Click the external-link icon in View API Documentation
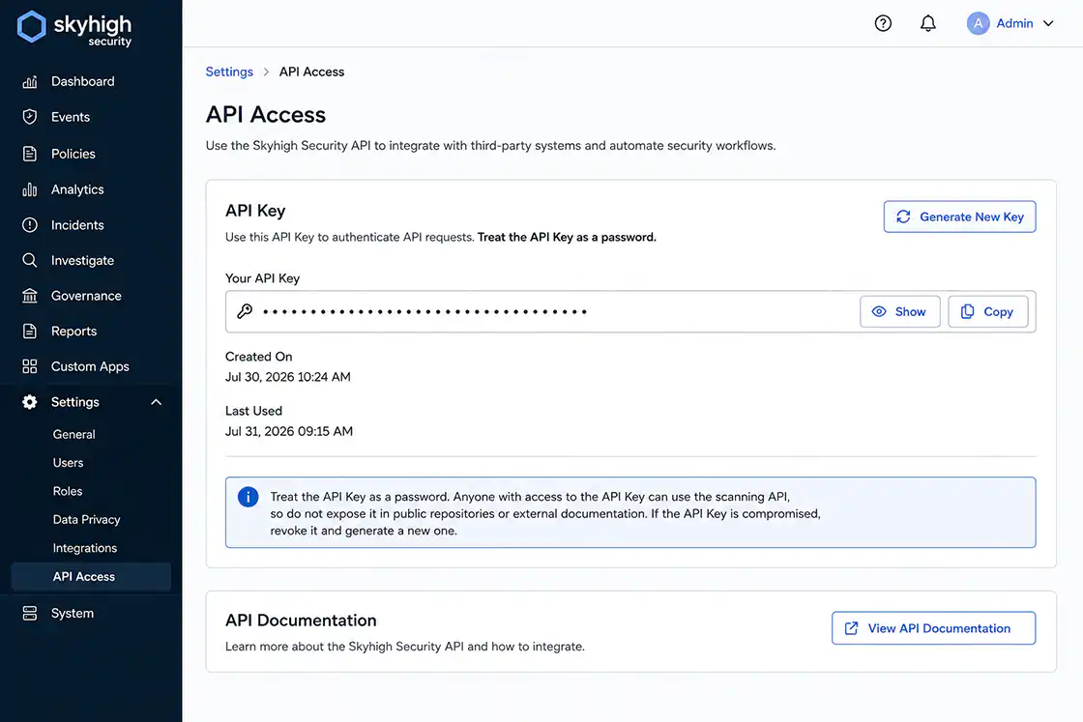1083x722 pixels. click(x=852, y=628)
